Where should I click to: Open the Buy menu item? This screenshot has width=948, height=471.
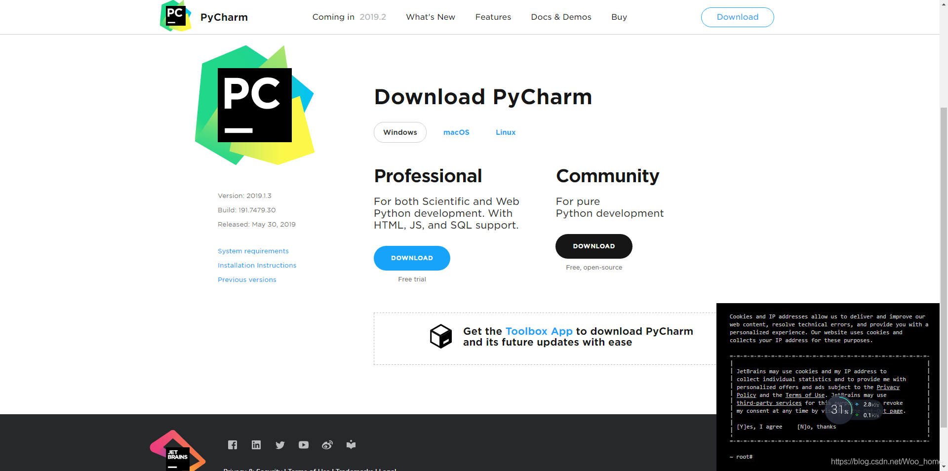click(x=619, y=17)
